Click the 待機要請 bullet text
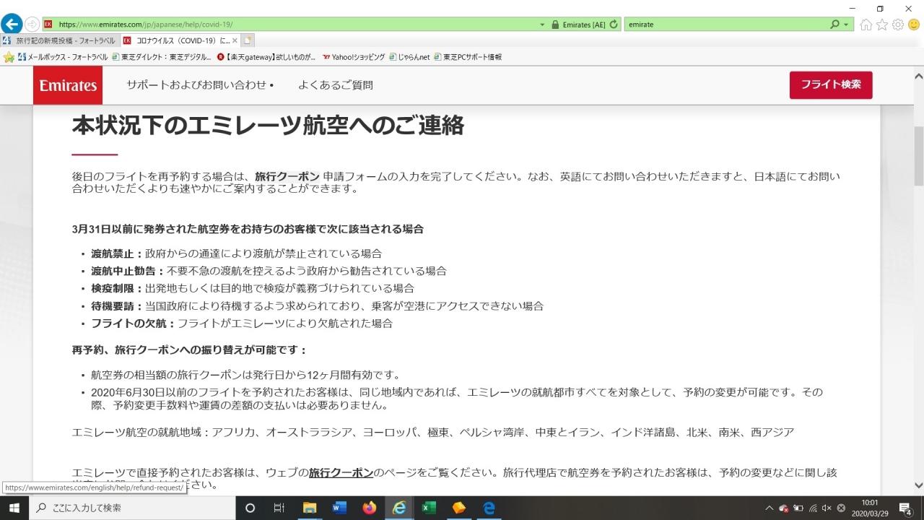Viewport: 924px width, 520px height. (317, 305)
